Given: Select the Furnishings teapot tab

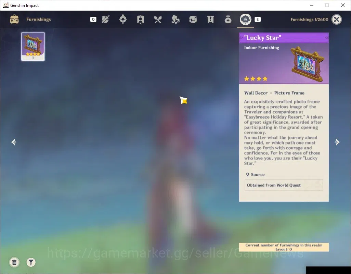Looking at the screenshot, I should (245, 20).
